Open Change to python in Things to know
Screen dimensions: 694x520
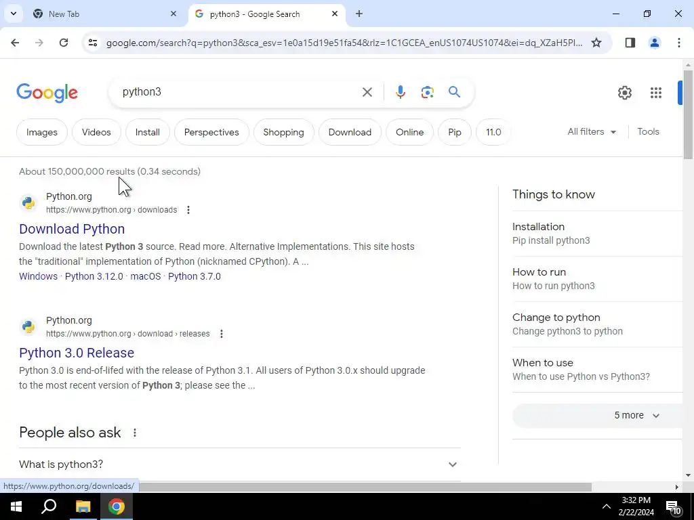click(598, 324)
